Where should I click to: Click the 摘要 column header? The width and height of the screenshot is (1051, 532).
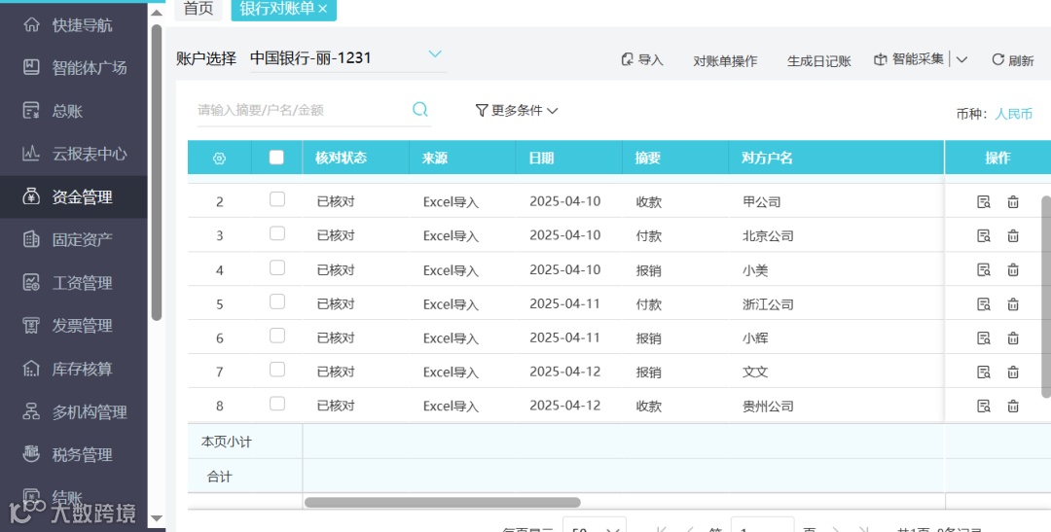647,159
